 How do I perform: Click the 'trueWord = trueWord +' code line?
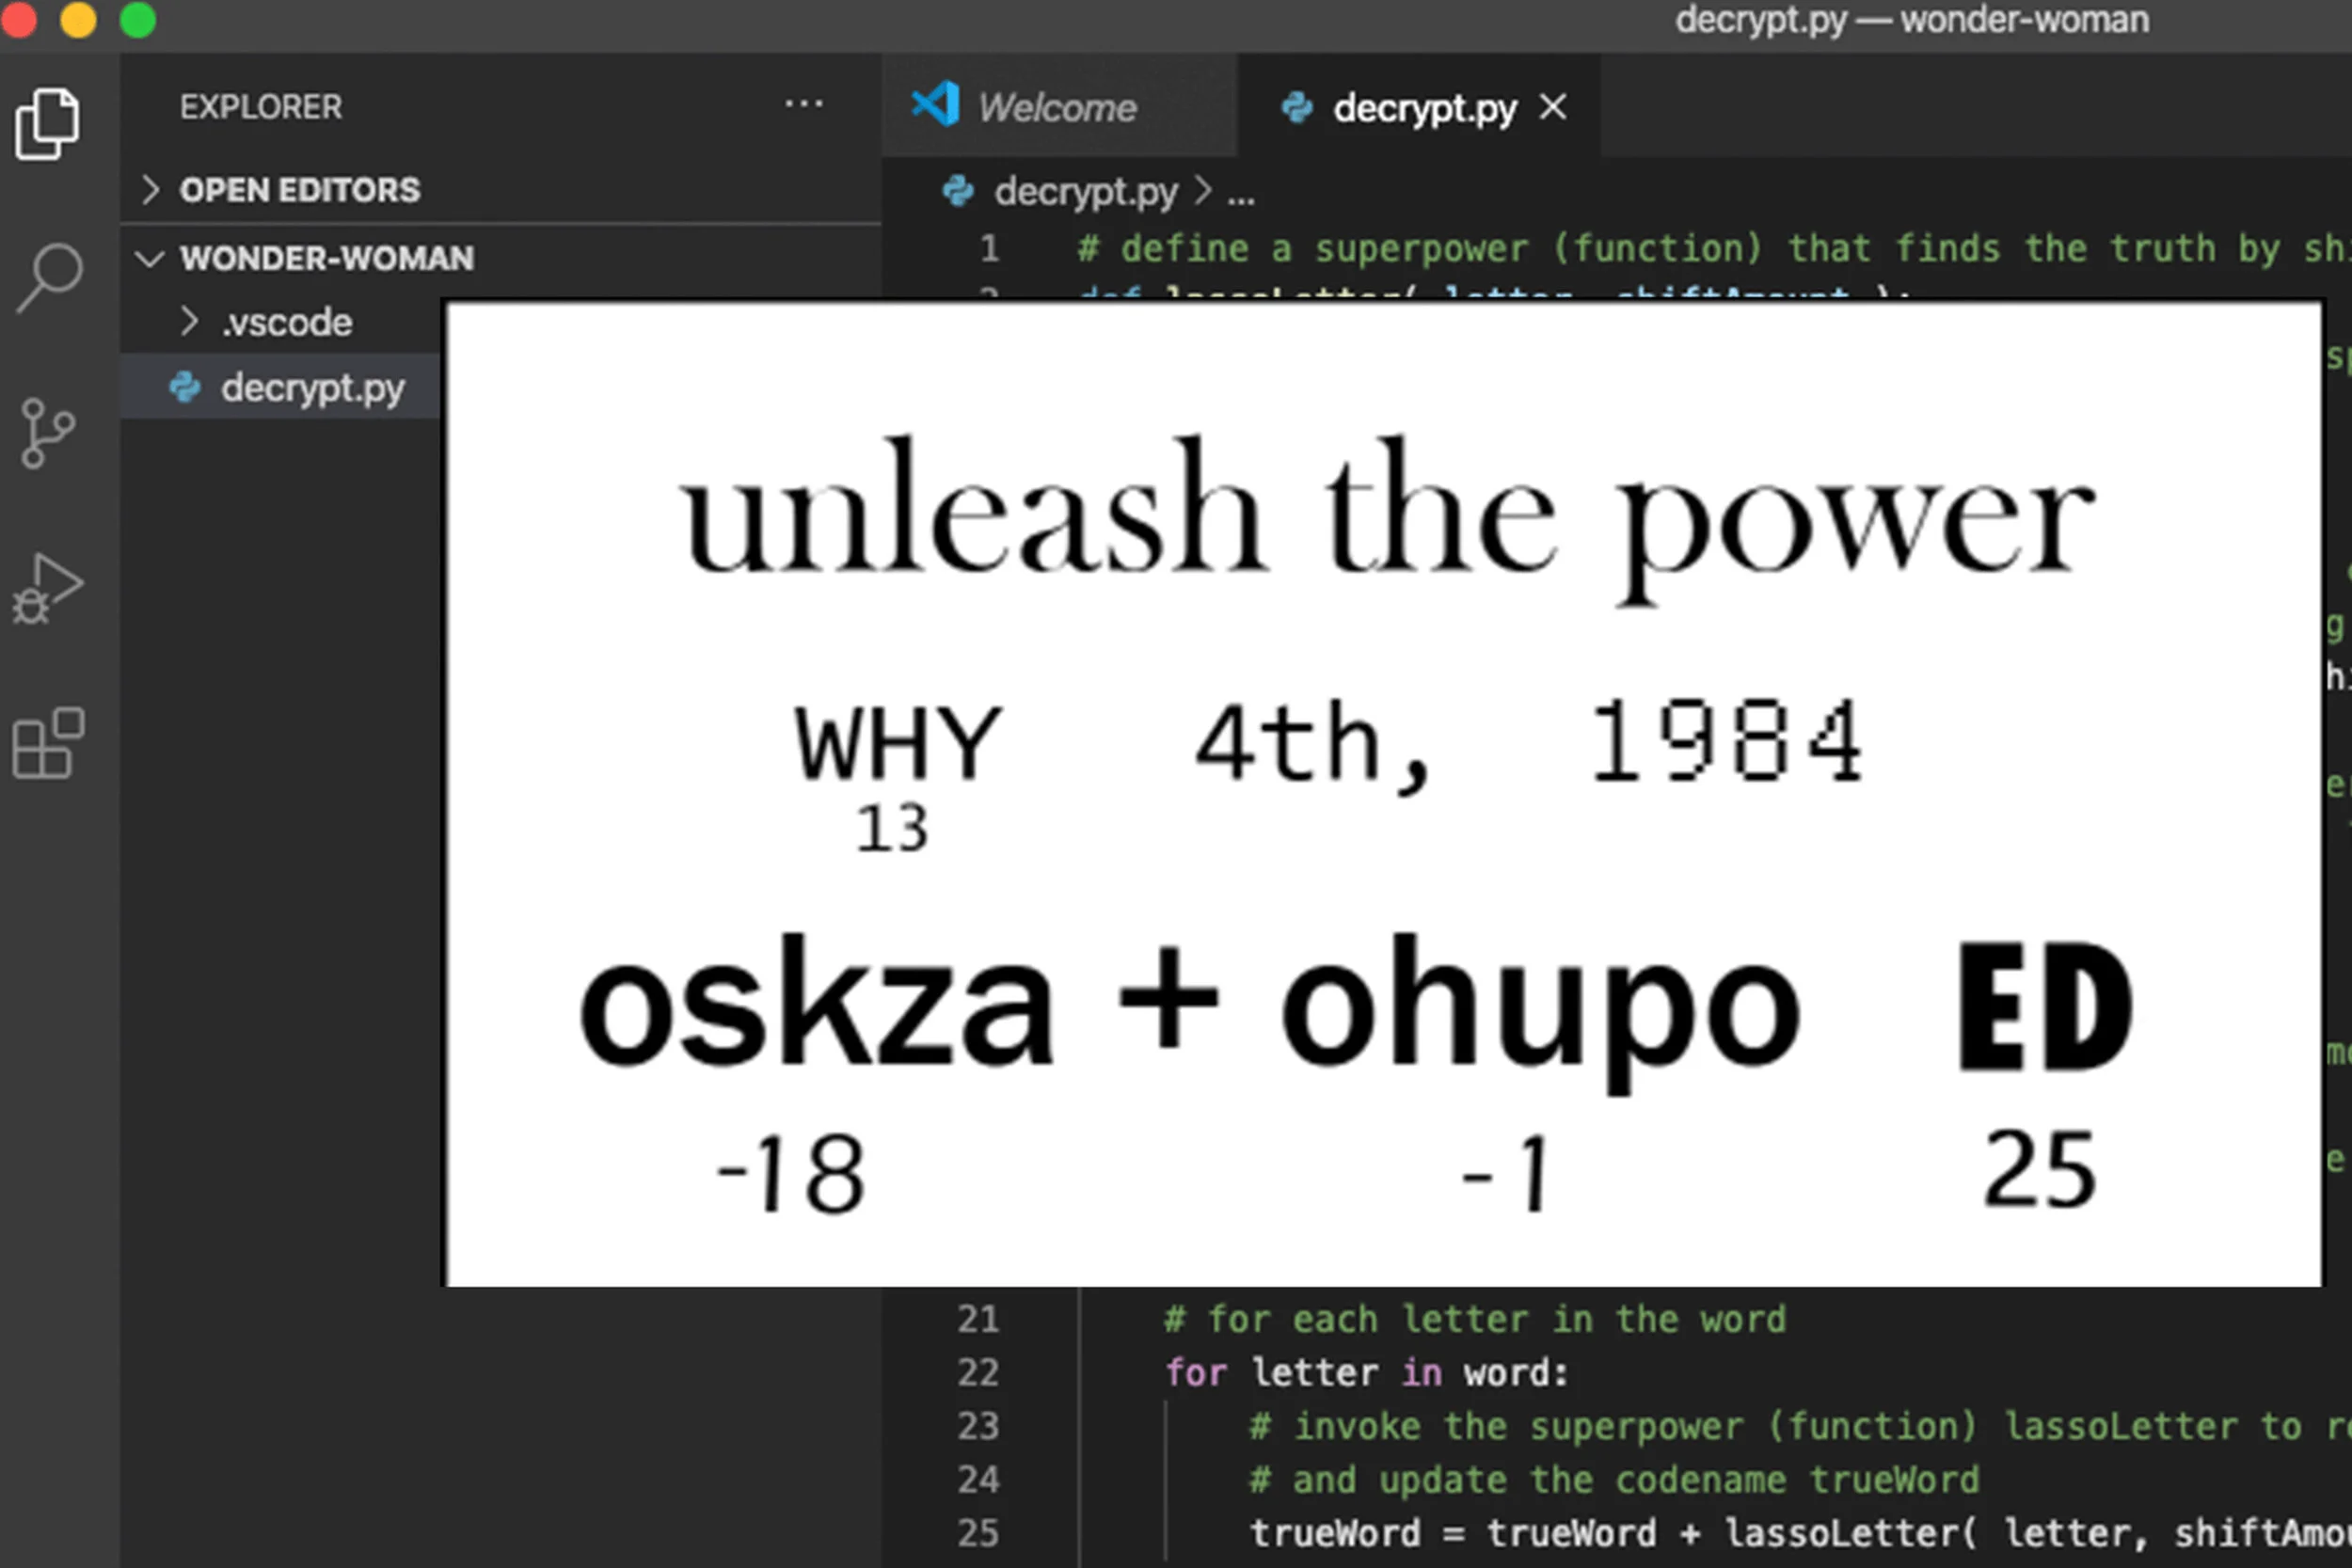pyautogui.click(x=1800, y=1533)
